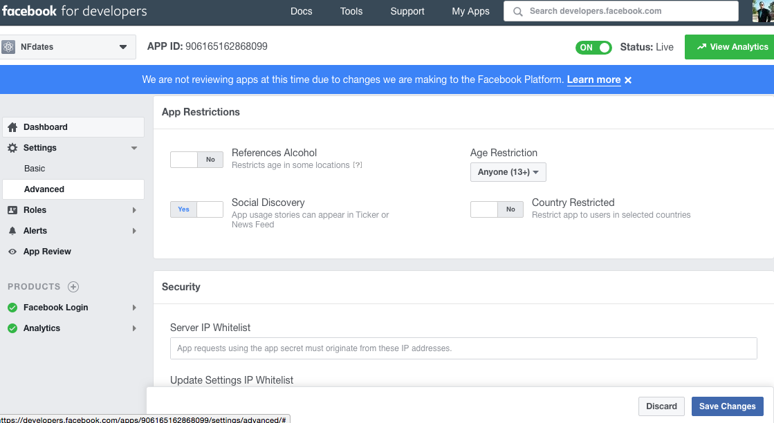Click the facebook for developers logo
774x423 pixels.
pyautogui.click(x=75, y=11)
